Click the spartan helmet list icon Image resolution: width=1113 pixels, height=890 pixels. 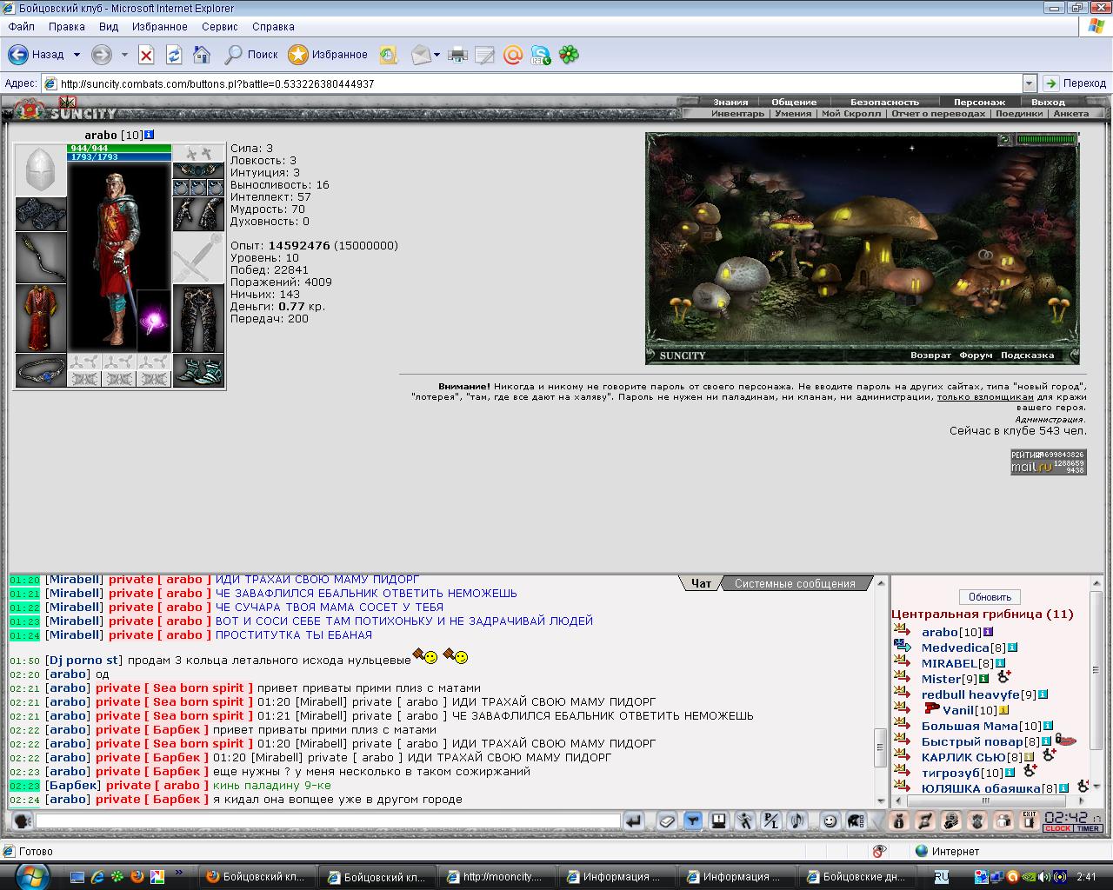(856, 821)
